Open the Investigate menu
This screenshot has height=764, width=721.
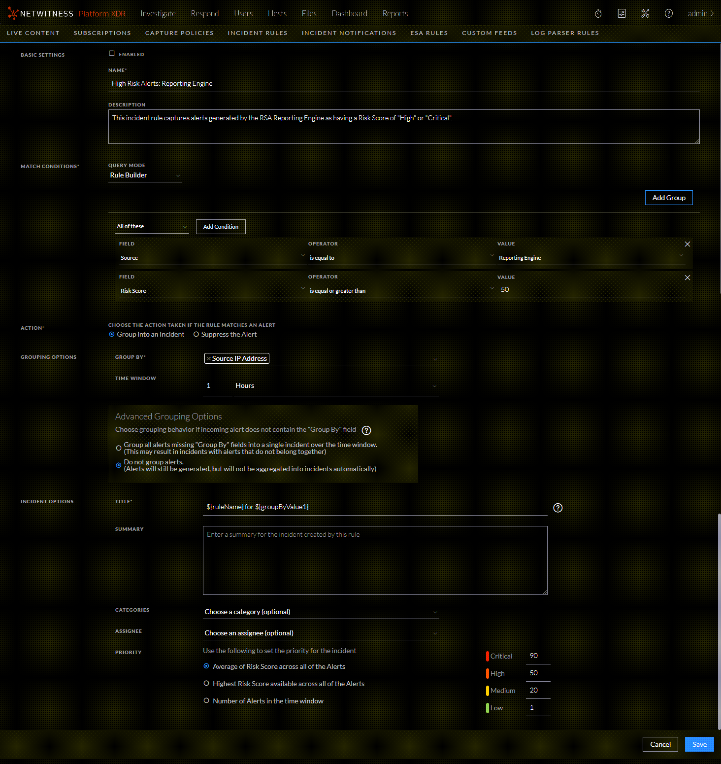[x=158, y=13]
